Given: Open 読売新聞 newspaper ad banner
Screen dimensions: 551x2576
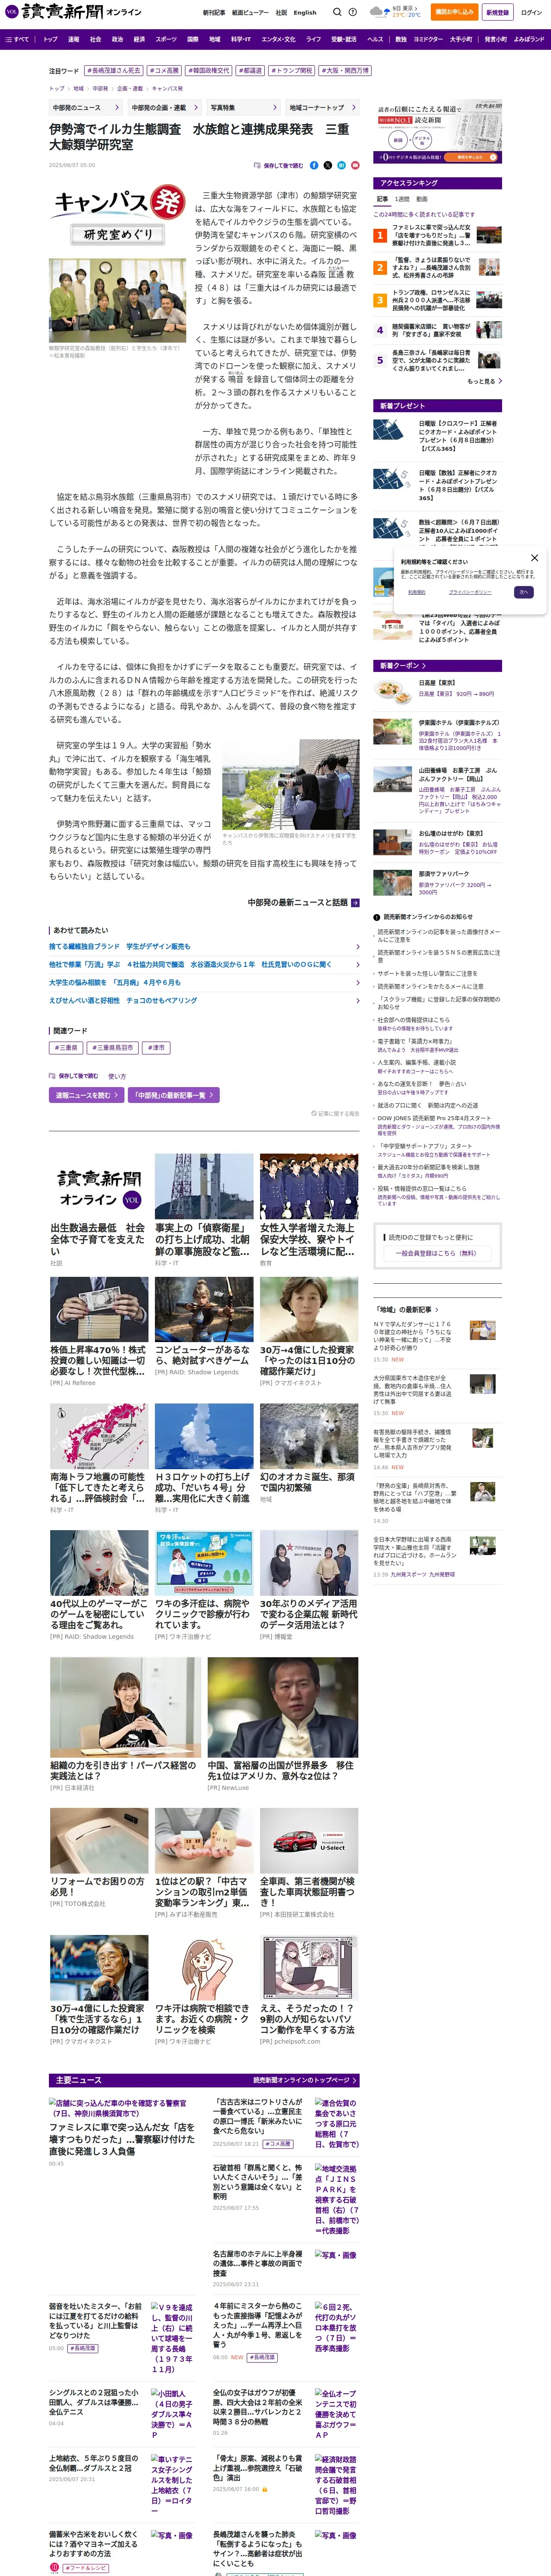Looking at the screenshot, I should (x=439, y=132).
